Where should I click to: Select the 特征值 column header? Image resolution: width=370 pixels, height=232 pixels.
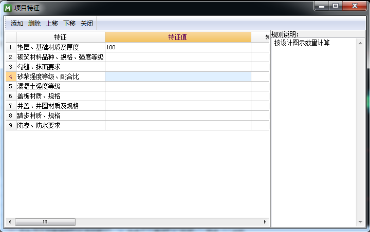pyautogui.click(x=178, y=37)
